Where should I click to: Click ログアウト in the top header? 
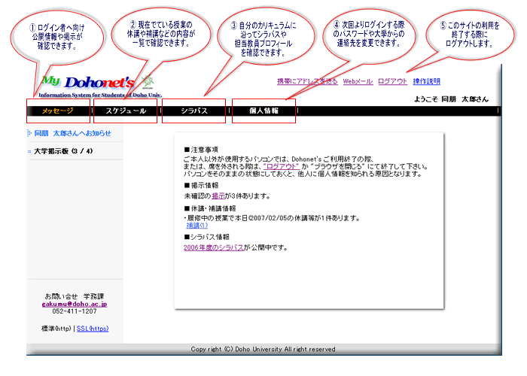392,81
